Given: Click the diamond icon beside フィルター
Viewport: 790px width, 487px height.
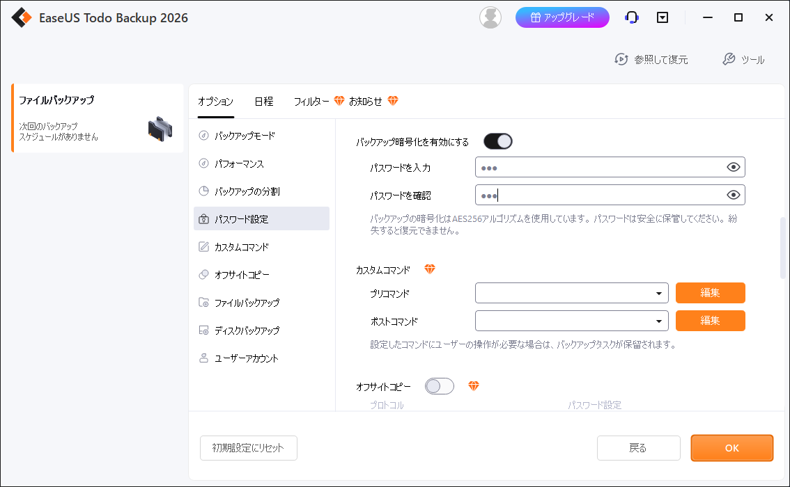Looking at the screenshot, I should (x=339, y=101).
